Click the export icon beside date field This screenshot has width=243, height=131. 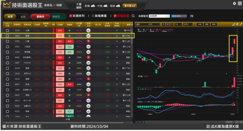192,16
